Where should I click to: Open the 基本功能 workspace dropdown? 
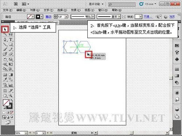[96, 4]
